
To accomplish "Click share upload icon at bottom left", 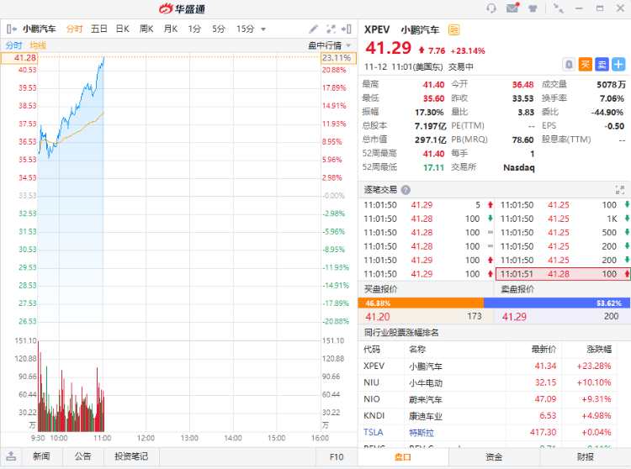I will tap(11, 456).
